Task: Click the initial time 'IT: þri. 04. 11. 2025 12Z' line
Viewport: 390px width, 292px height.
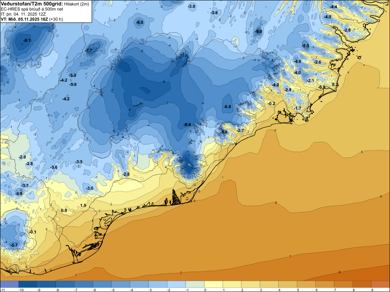Action: pos(23,14)
